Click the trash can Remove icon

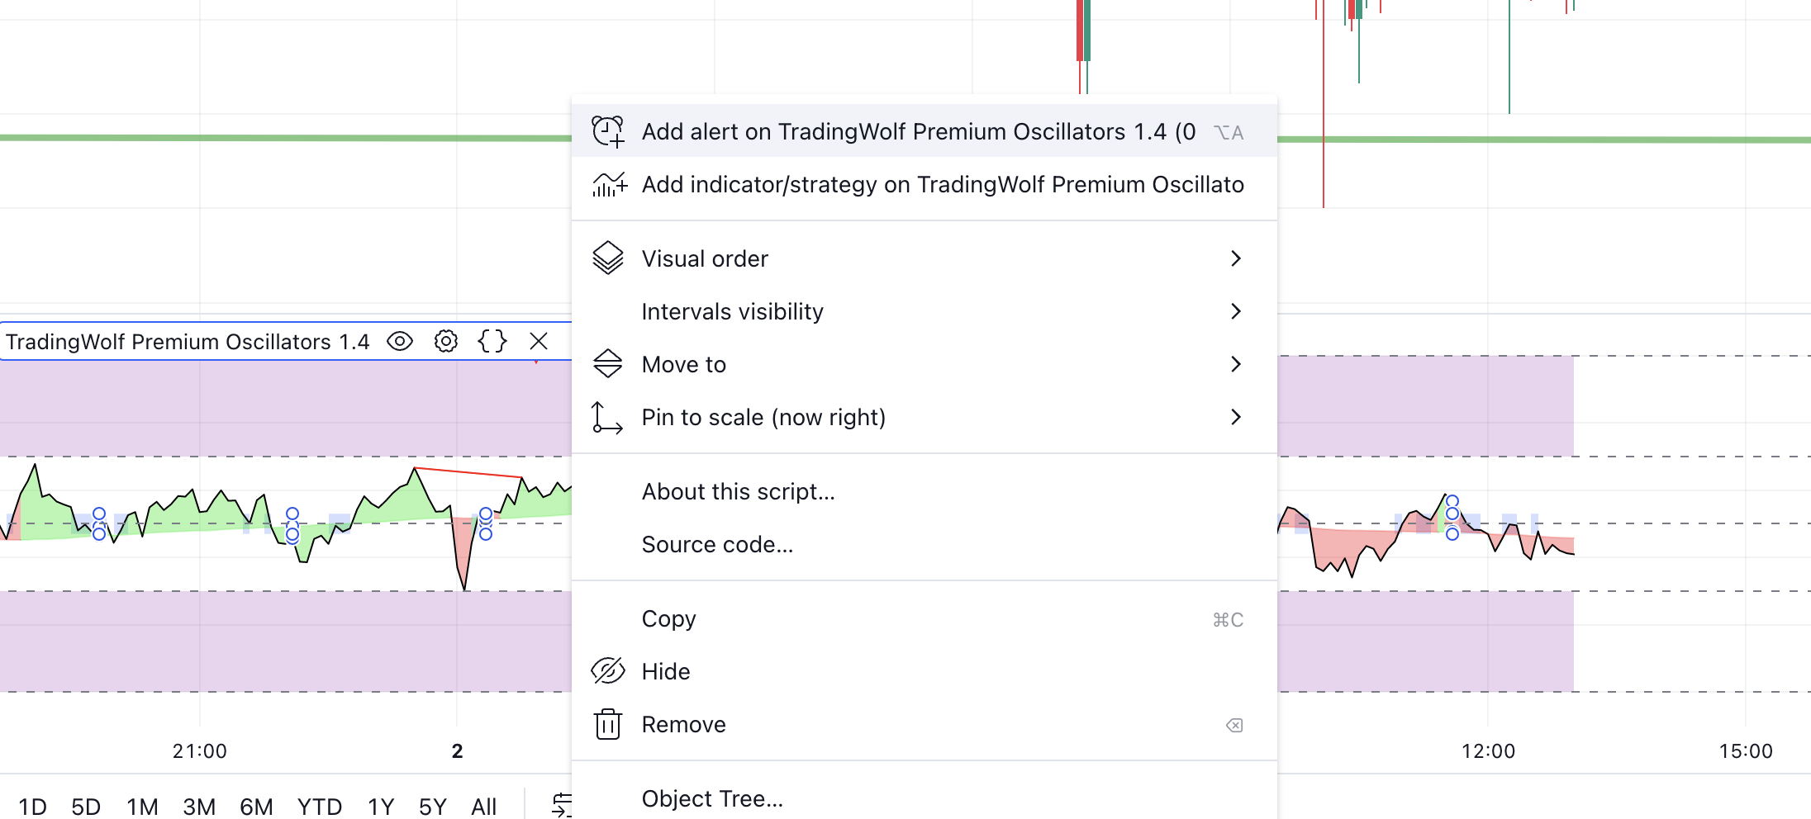pos(608,724)
